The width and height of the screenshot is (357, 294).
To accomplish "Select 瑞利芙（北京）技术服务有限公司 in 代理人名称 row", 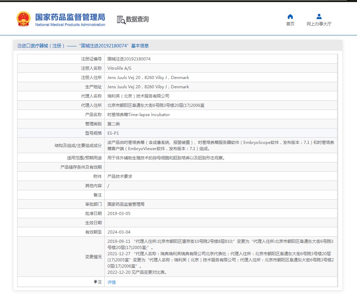I will (x=138, y=96).
